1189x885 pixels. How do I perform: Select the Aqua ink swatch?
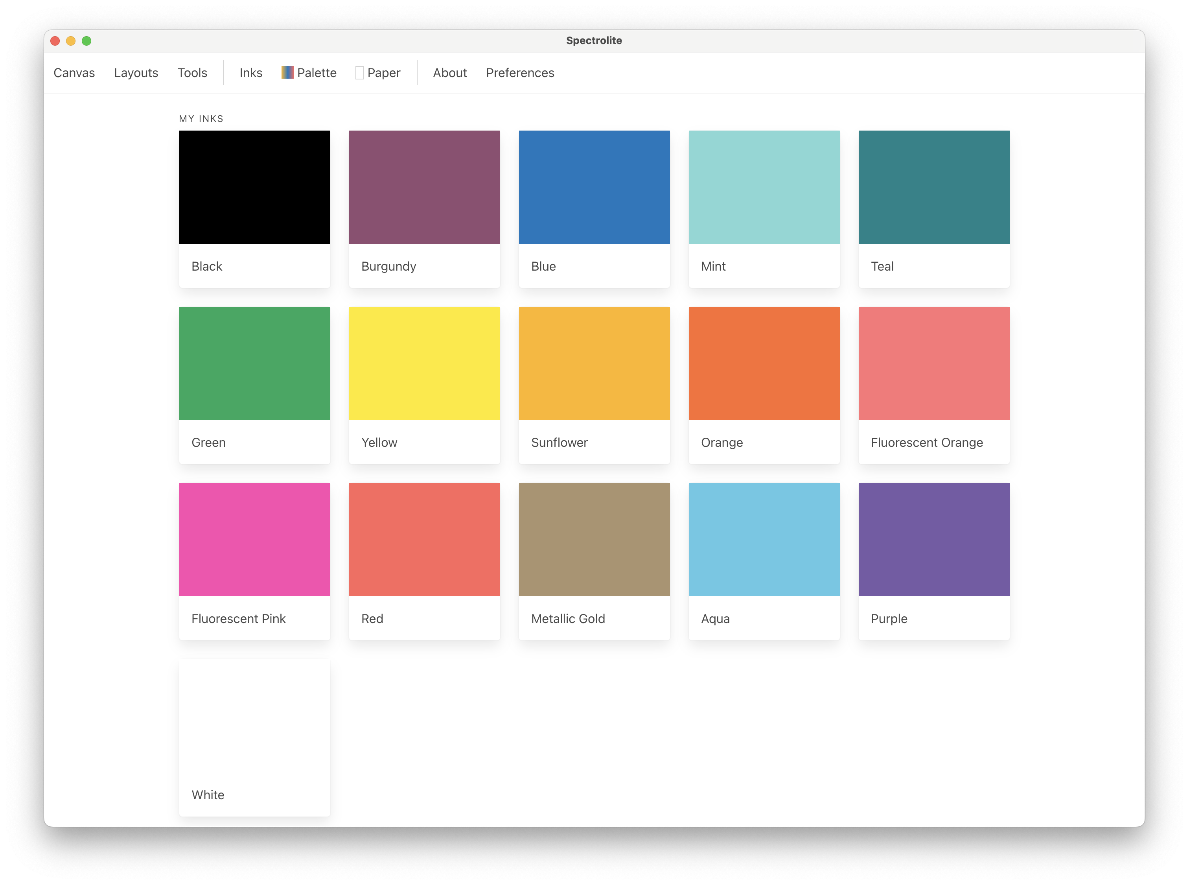pyautogui.click(x=764, y=540)
